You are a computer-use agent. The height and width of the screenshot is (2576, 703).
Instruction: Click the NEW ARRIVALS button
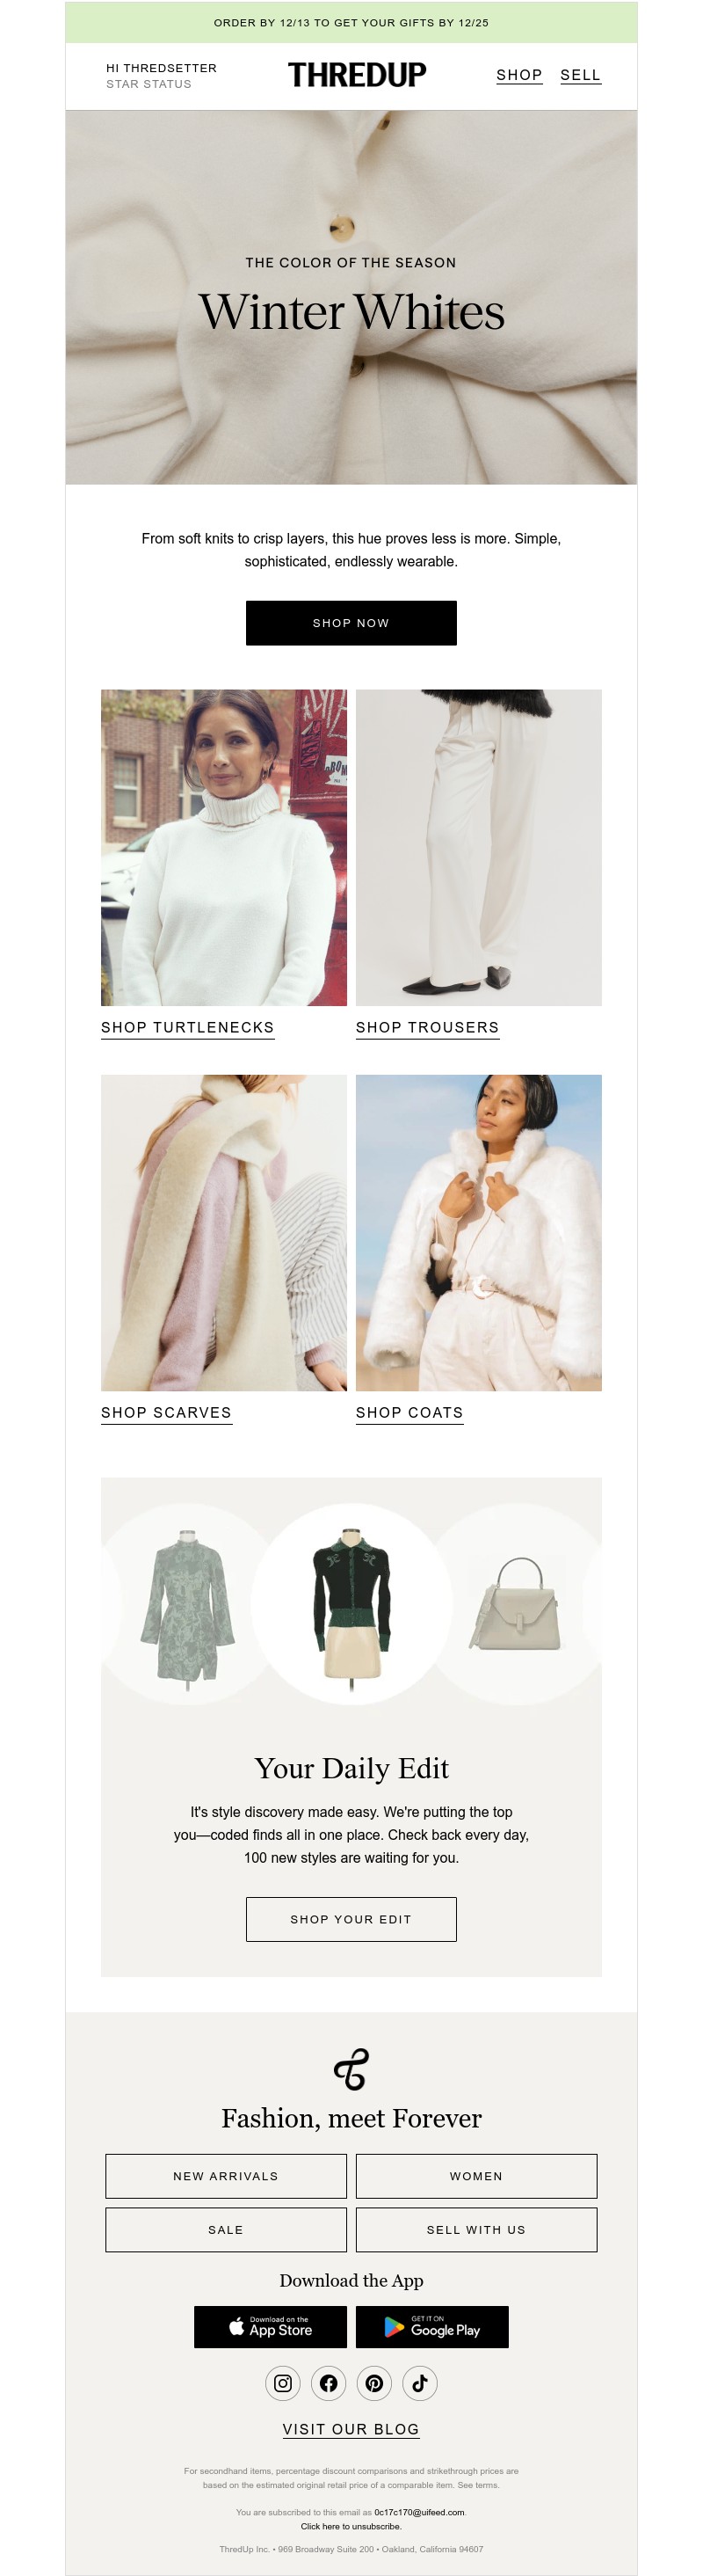pos(226,2176)
